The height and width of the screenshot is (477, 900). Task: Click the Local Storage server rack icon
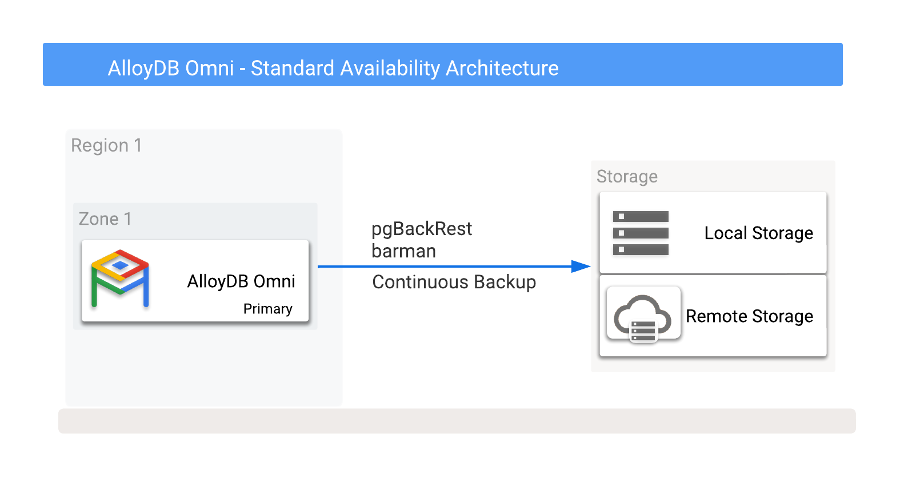[x=641, y=233]
